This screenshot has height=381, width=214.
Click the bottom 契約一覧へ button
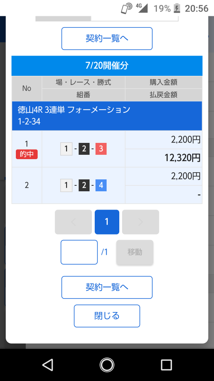(107, 287)
